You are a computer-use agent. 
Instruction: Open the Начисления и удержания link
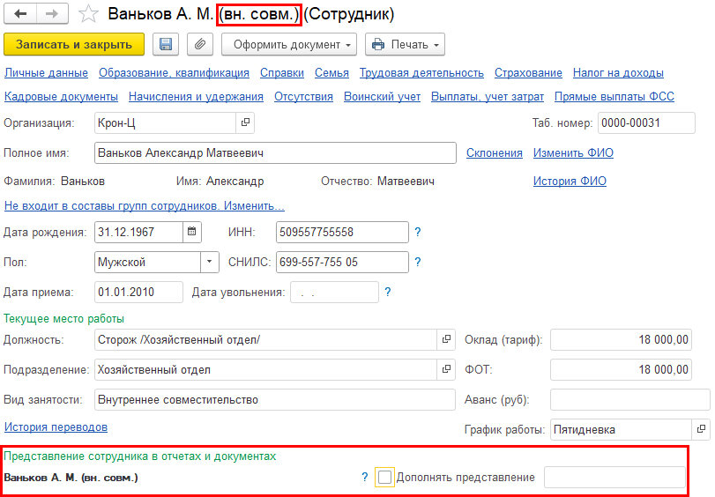pyautogui.click(x=196, y=97)
